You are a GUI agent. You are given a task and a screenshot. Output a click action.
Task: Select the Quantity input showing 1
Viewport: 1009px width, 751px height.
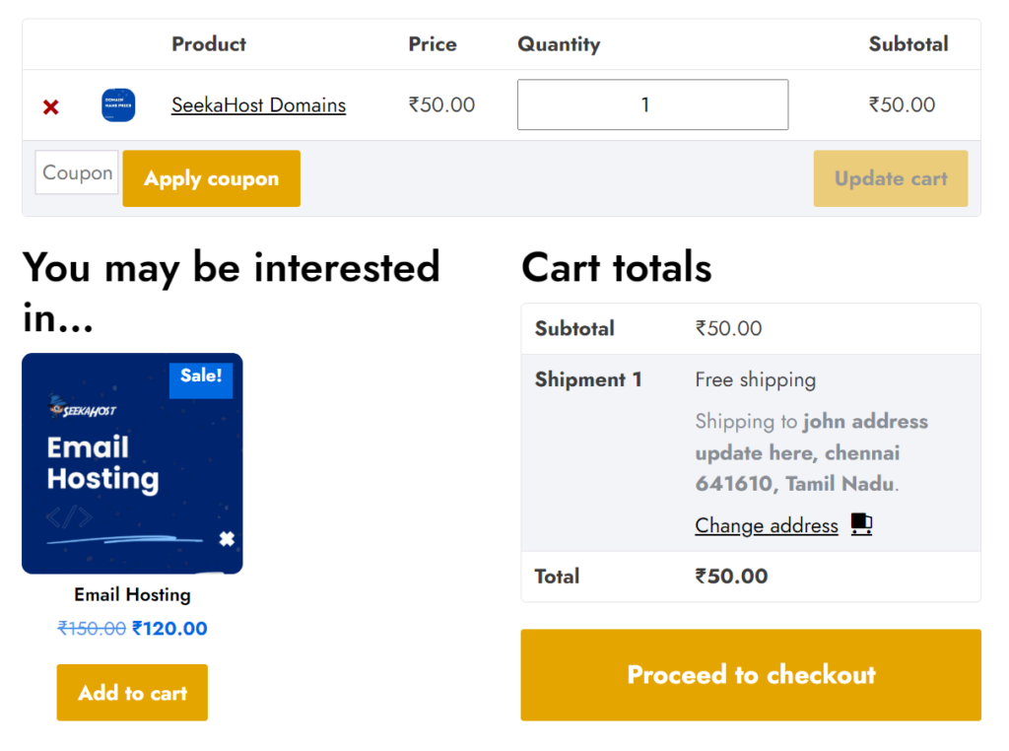[652, 104]
